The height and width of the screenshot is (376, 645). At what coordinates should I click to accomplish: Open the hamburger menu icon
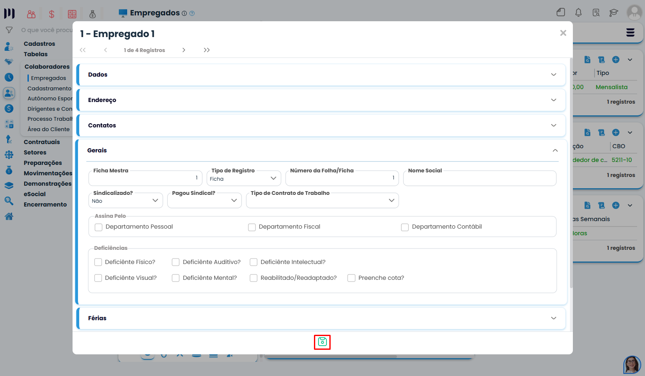coord(630,32)
